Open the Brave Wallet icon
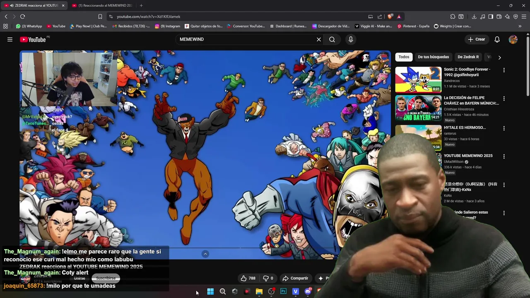Screen dimensions: 530x298 (x=499, y=17)
